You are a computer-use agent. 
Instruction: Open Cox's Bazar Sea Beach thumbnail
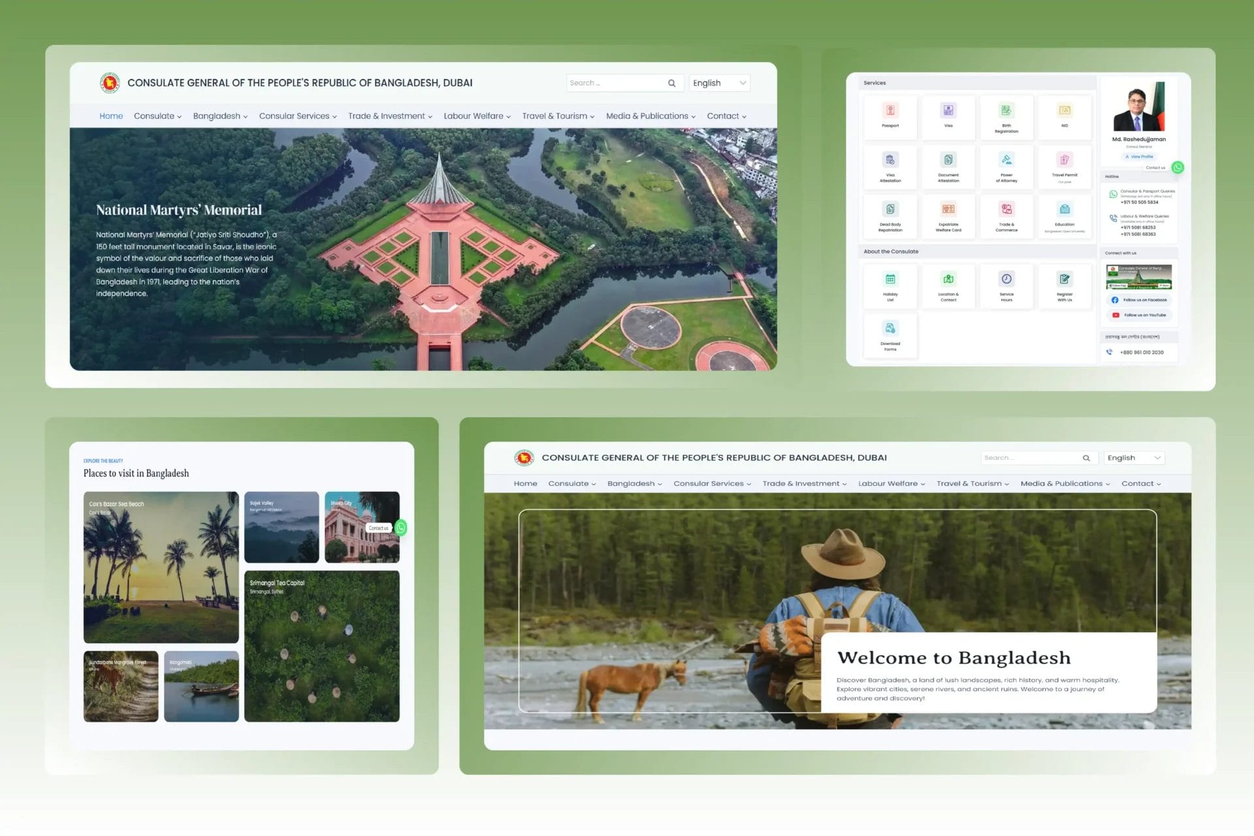pos(161,567)
